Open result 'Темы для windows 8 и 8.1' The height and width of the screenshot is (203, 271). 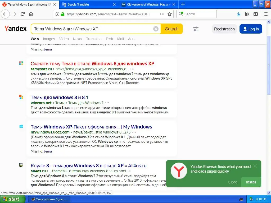[x=60, y=98]
